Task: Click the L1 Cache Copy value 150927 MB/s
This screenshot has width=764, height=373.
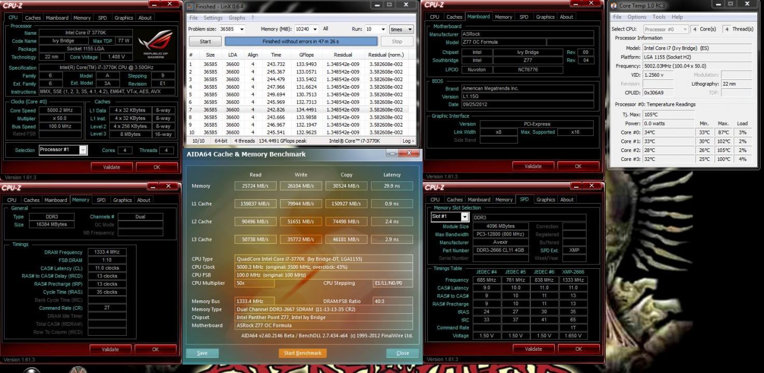Action: [x=346, y=204]
